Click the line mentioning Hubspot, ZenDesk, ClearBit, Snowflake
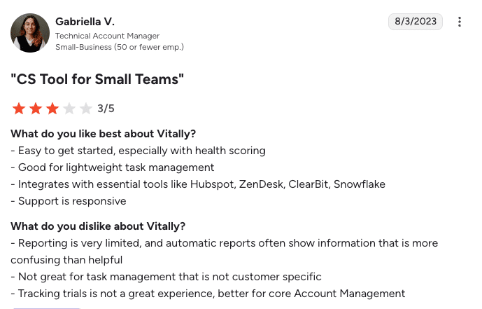The height and width of the screenshot is (309, 482). coord(198,184)
